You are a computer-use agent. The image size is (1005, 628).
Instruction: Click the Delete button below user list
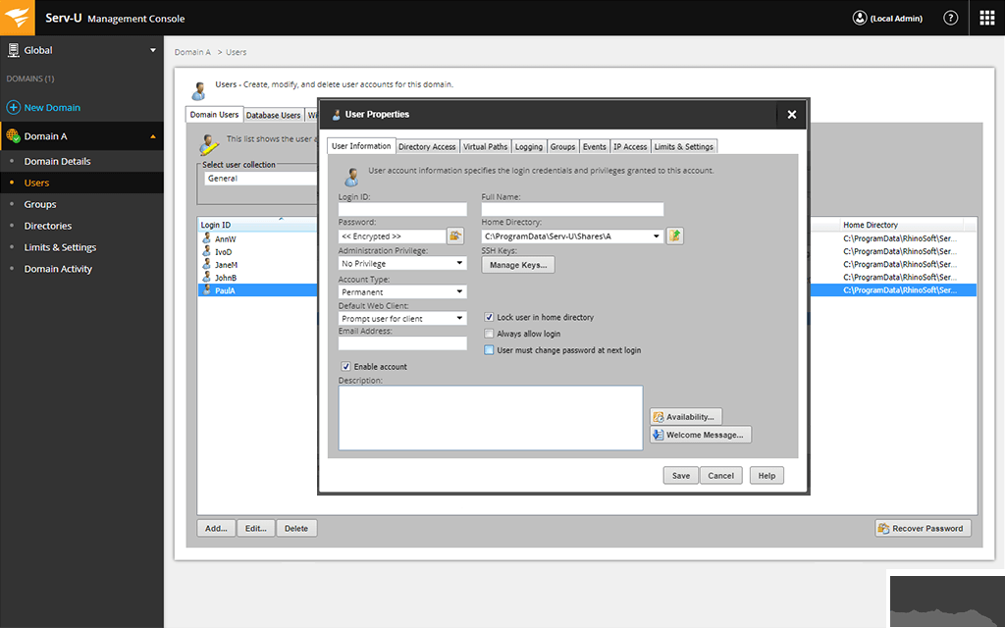[296, 528]
